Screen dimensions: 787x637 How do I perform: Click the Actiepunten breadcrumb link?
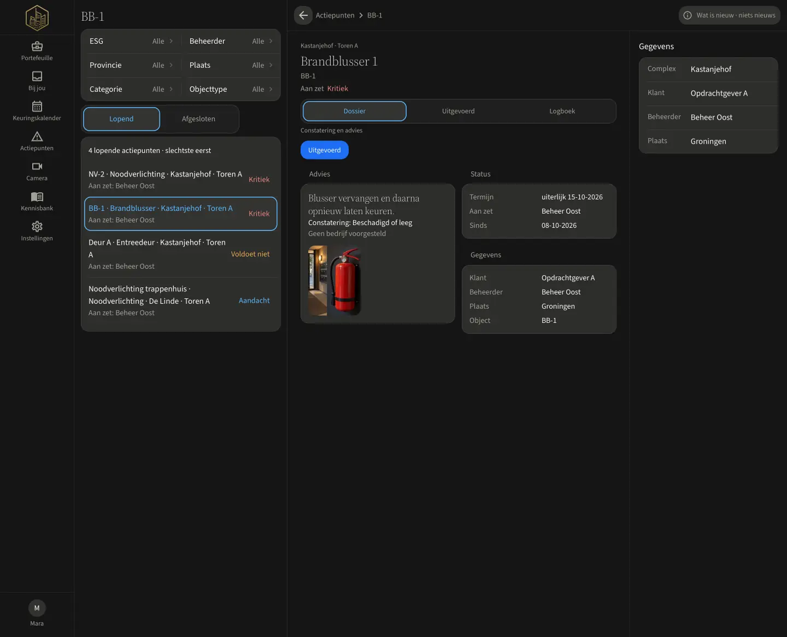coord(335,15)
